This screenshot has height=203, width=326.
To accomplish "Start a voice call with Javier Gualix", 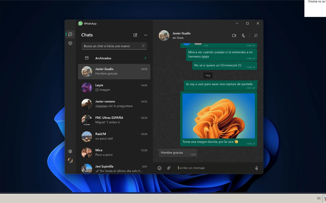I will click(x=243, y=36).
